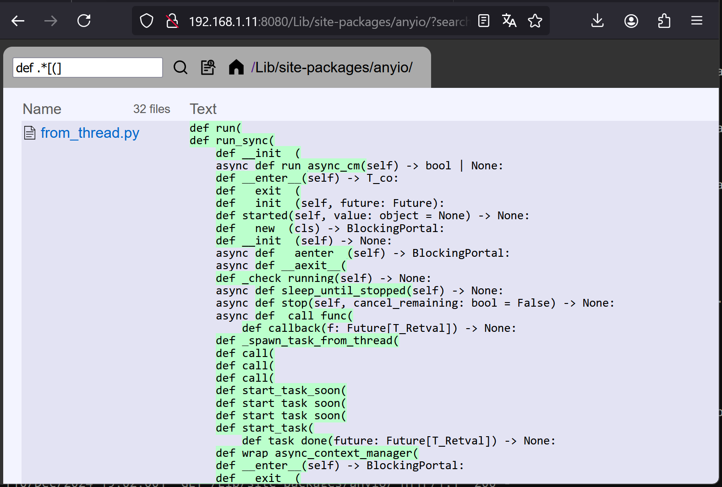Screen dimensions: 722x487
Task: Show the insecure connection lock info
Action: point(172,21)
